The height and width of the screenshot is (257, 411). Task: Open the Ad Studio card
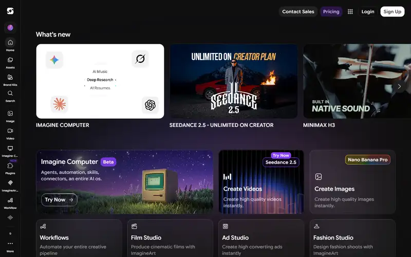click(261, 238)
